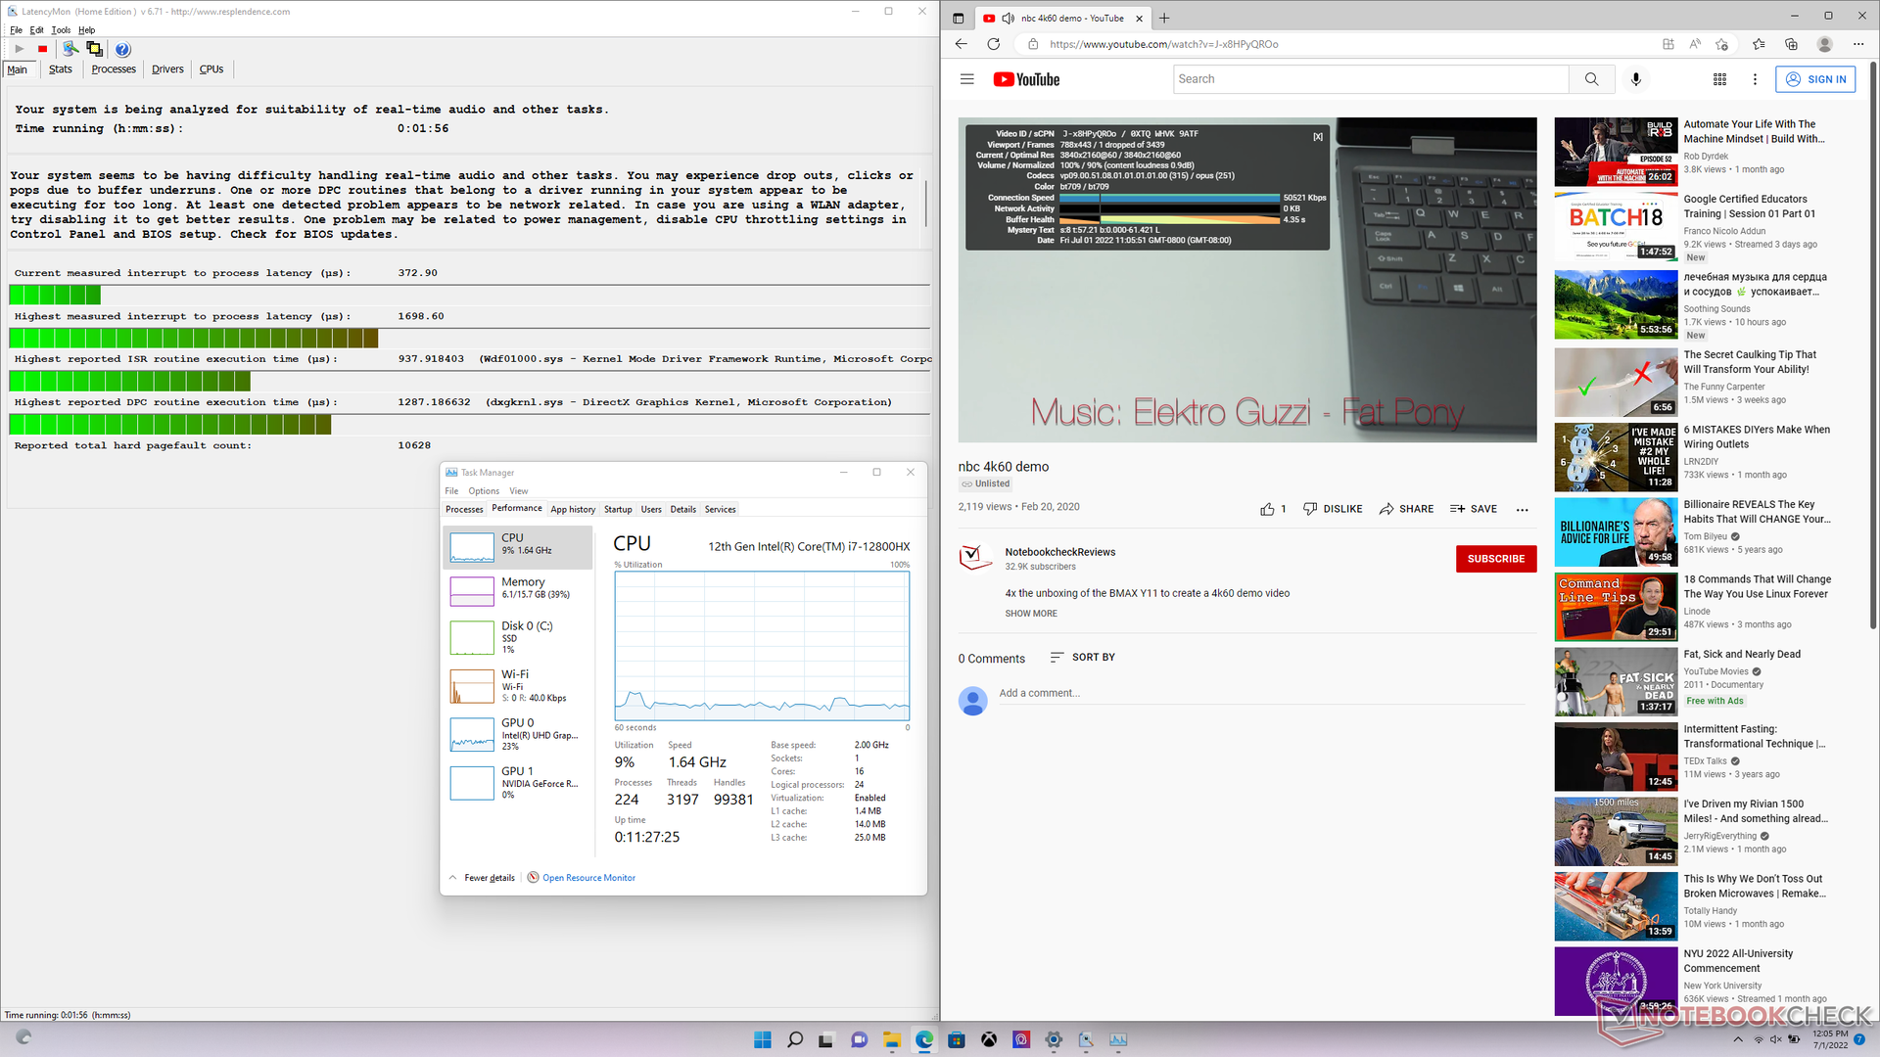Viewport: 1880px width, 1057px height.
Task: Open the YouTube apps grid icon
Action: point(1719,79)
